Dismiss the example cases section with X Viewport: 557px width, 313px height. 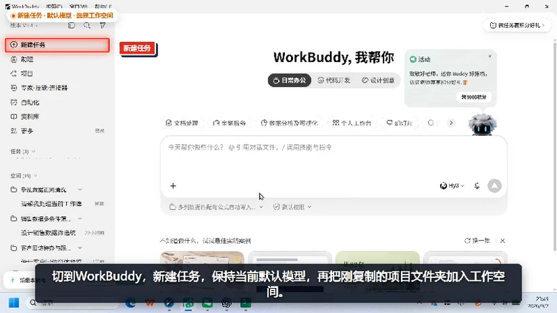(503, 241)
